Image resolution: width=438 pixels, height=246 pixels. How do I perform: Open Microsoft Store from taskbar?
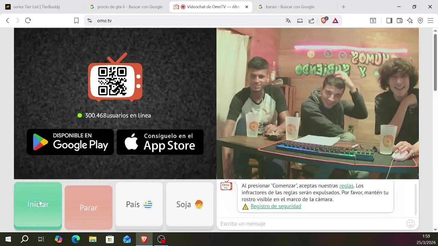click(x=110, y=239)
